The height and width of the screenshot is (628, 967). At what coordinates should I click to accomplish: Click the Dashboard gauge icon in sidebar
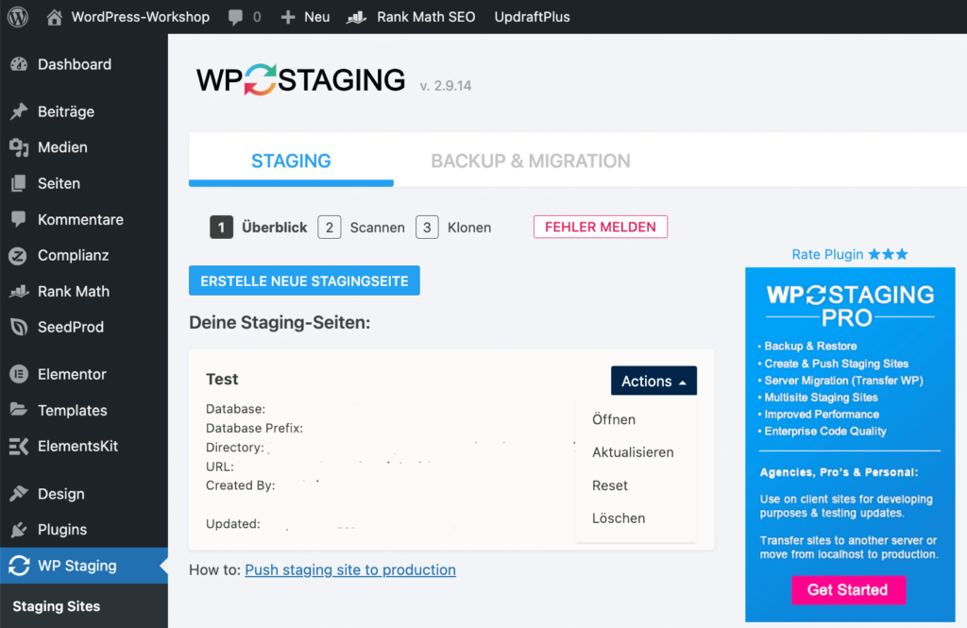click(x=19, y=64)
